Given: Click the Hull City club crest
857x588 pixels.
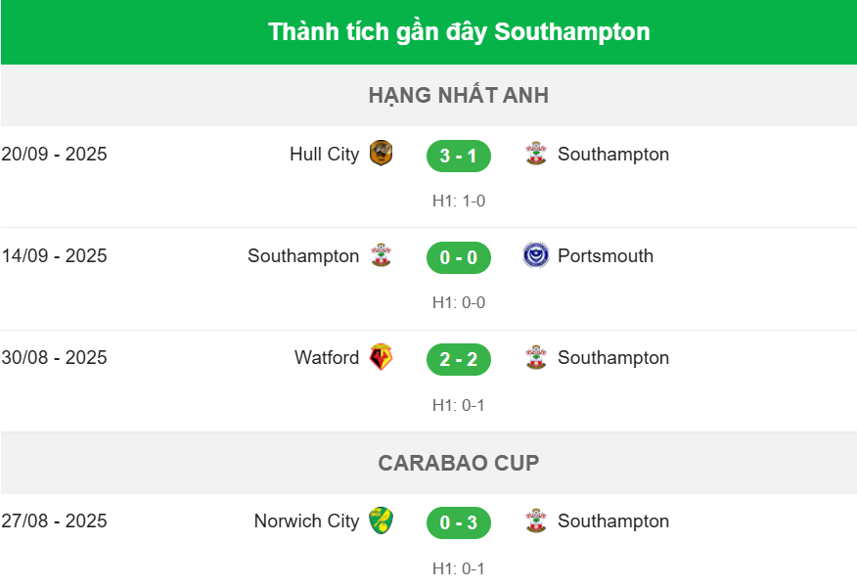Looking at the screenshot, I should tap(381, 154).
